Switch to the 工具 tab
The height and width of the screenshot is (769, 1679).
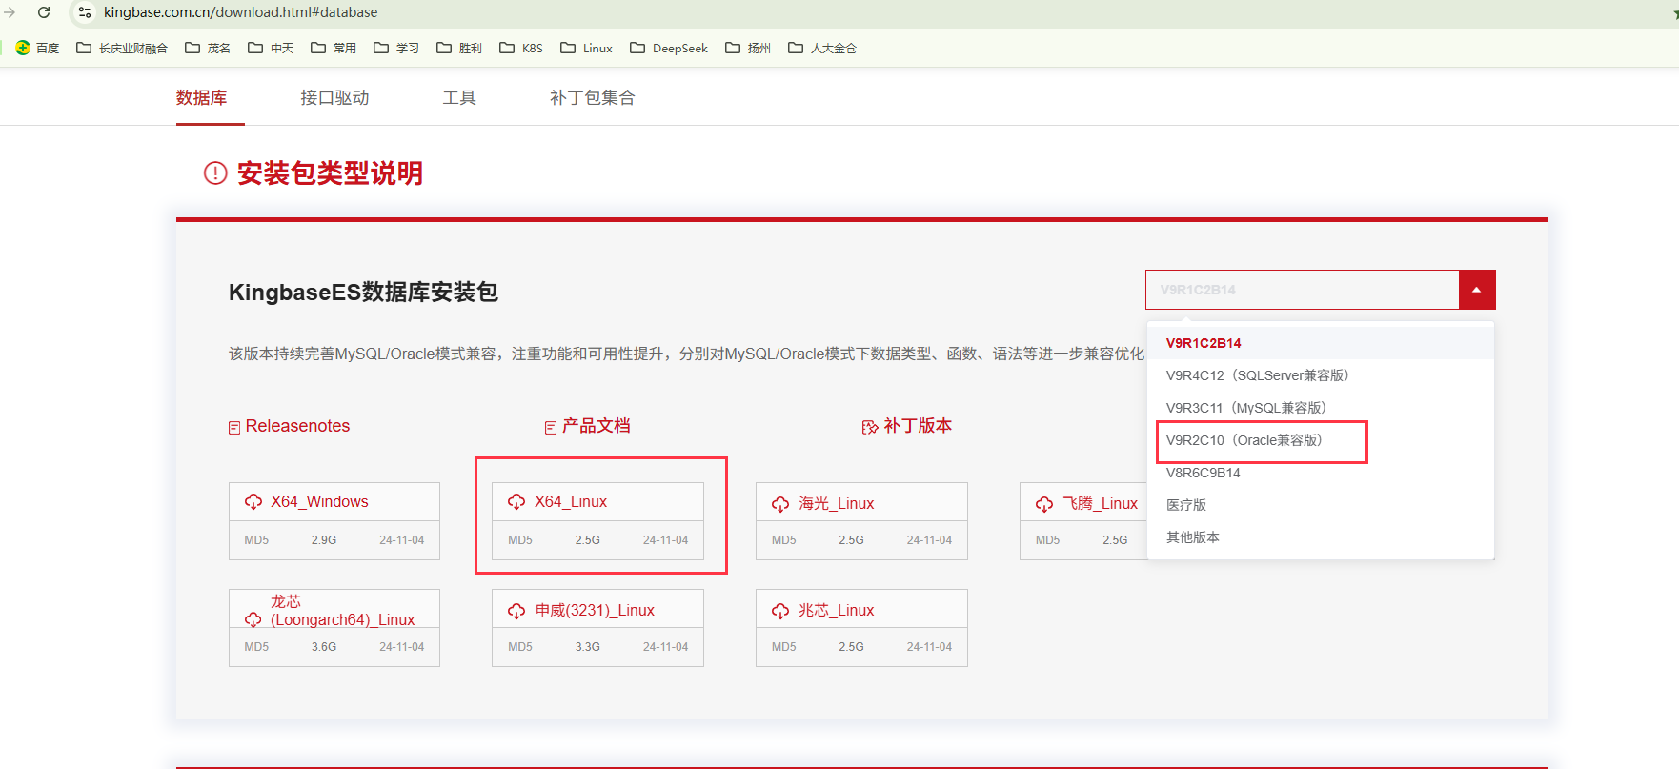[x=459, y=97]
